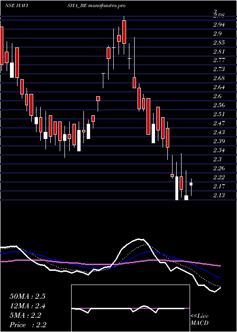The width and height of the screenshot is (237, 332).
Task: Select the 2.43 price axis label
Action: click(219, 132)
